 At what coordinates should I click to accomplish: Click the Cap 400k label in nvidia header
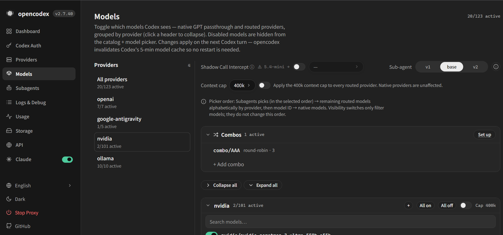pyautogui.click(x=486, y=205)
